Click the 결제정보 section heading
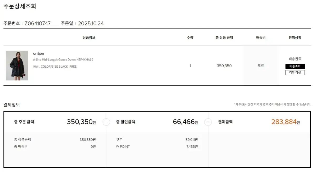The height and width of the screenshot is (175, 315). click(12, 105)
